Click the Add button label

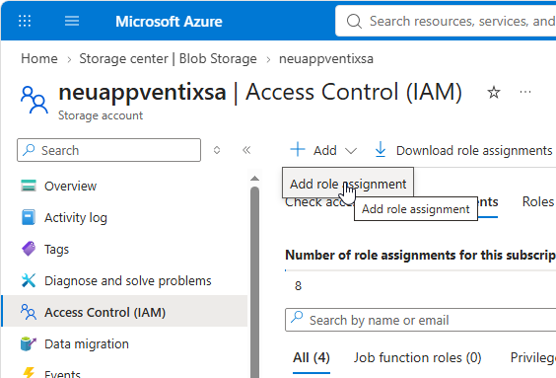[324, 150]
